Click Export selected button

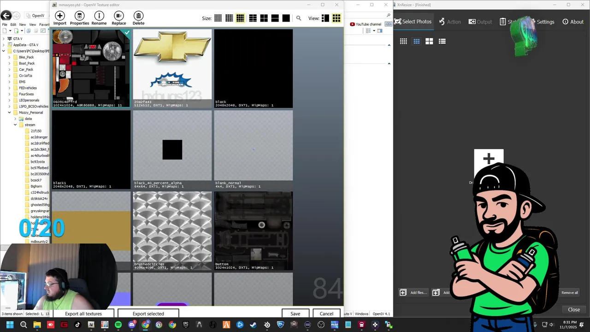[x=148, y=314]
